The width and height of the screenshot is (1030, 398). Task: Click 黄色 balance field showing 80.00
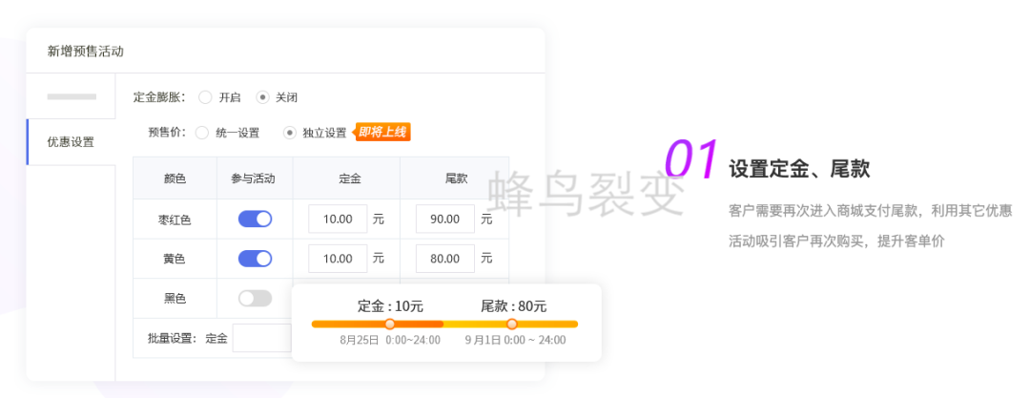click(445, 259)
